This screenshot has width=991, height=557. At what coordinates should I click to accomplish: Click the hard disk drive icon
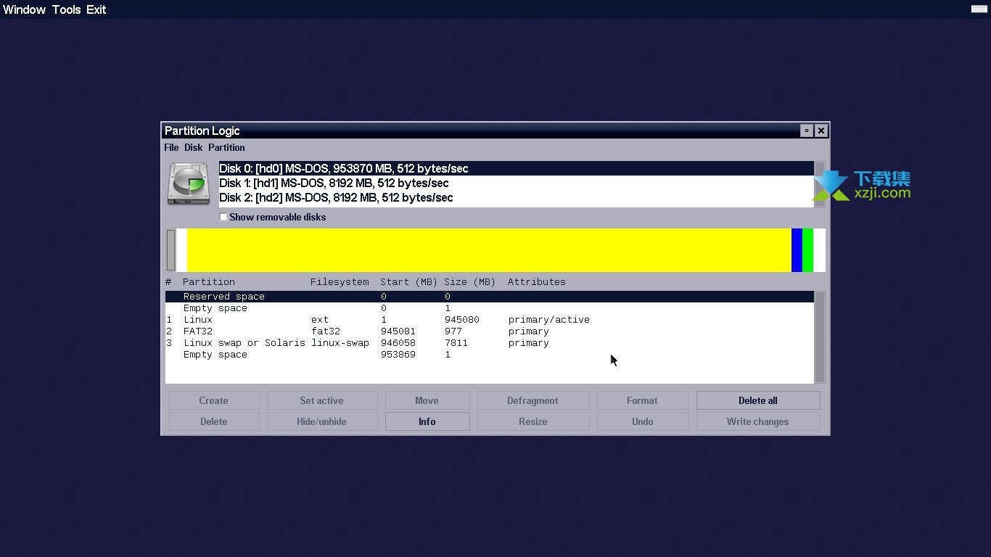[189, 183]
